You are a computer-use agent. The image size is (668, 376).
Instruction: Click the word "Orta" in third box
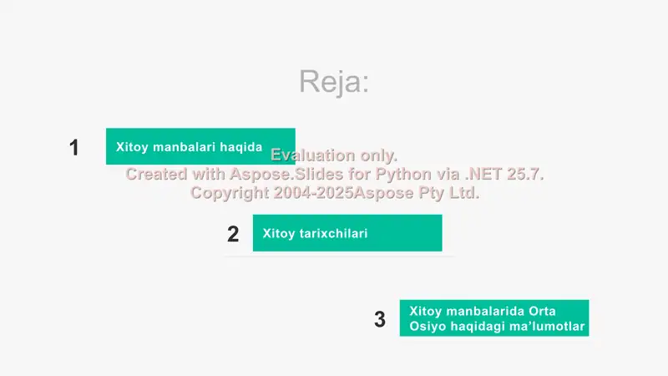pos(542,311)
